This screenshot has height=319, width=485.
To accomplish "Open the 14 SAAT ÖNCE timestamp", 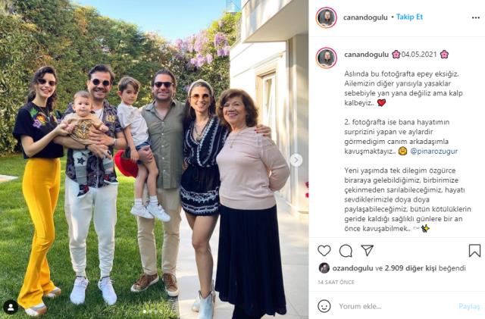I will tap(336, 282).
